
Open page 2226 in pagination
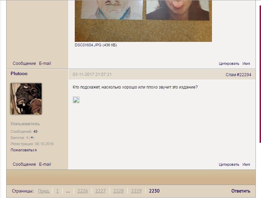[83, 191]
